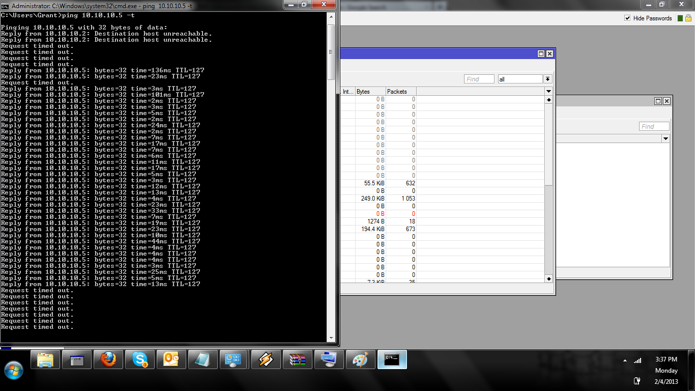Select the "673" packets cell
695x391 pixels.
[401, 229]
